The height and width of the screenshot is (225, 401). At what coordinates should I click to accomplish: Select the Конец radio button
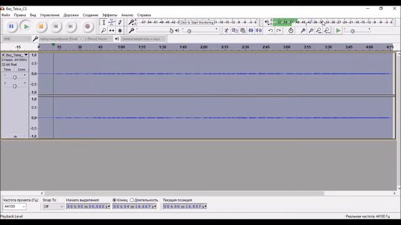click(x=114, y=200)
